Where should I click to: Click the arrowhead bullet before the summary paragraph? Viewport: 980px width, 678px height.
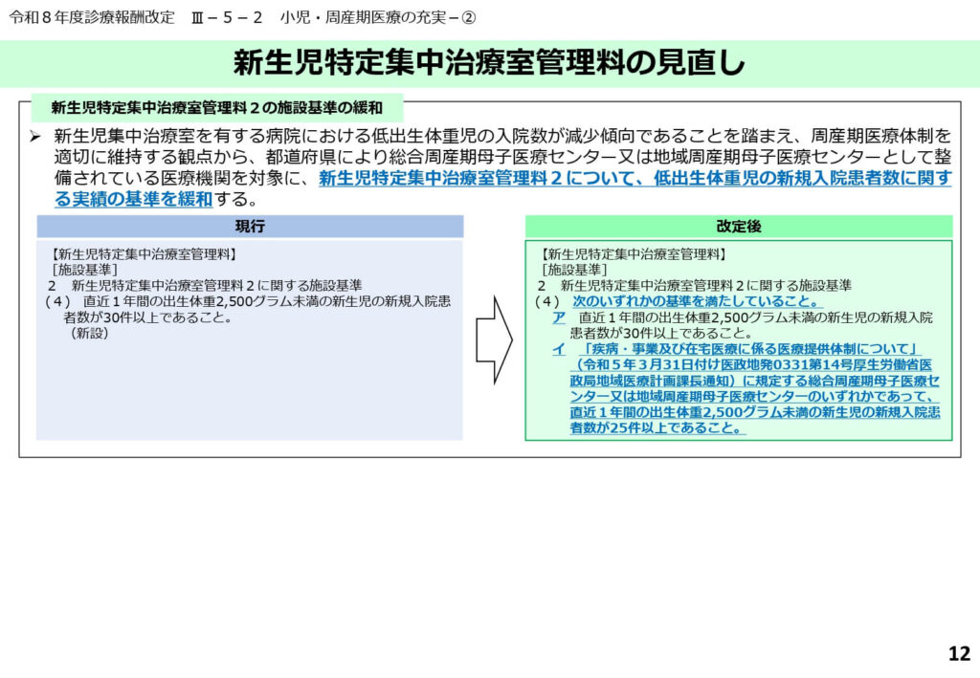tap(34, 137)
